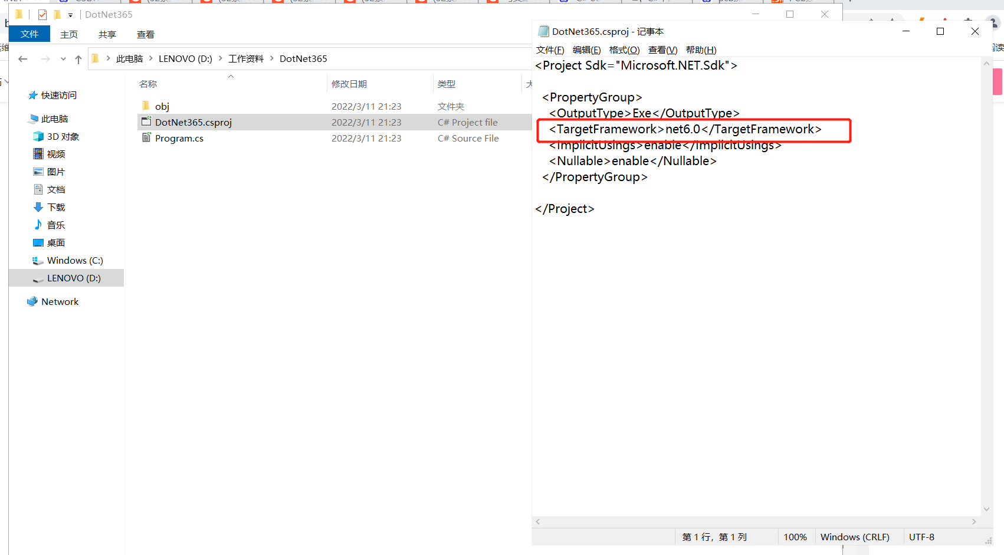Click 工作资料 in the breadcrumb path
This screenshot has height=555, width=1004.
pos(246,58)
